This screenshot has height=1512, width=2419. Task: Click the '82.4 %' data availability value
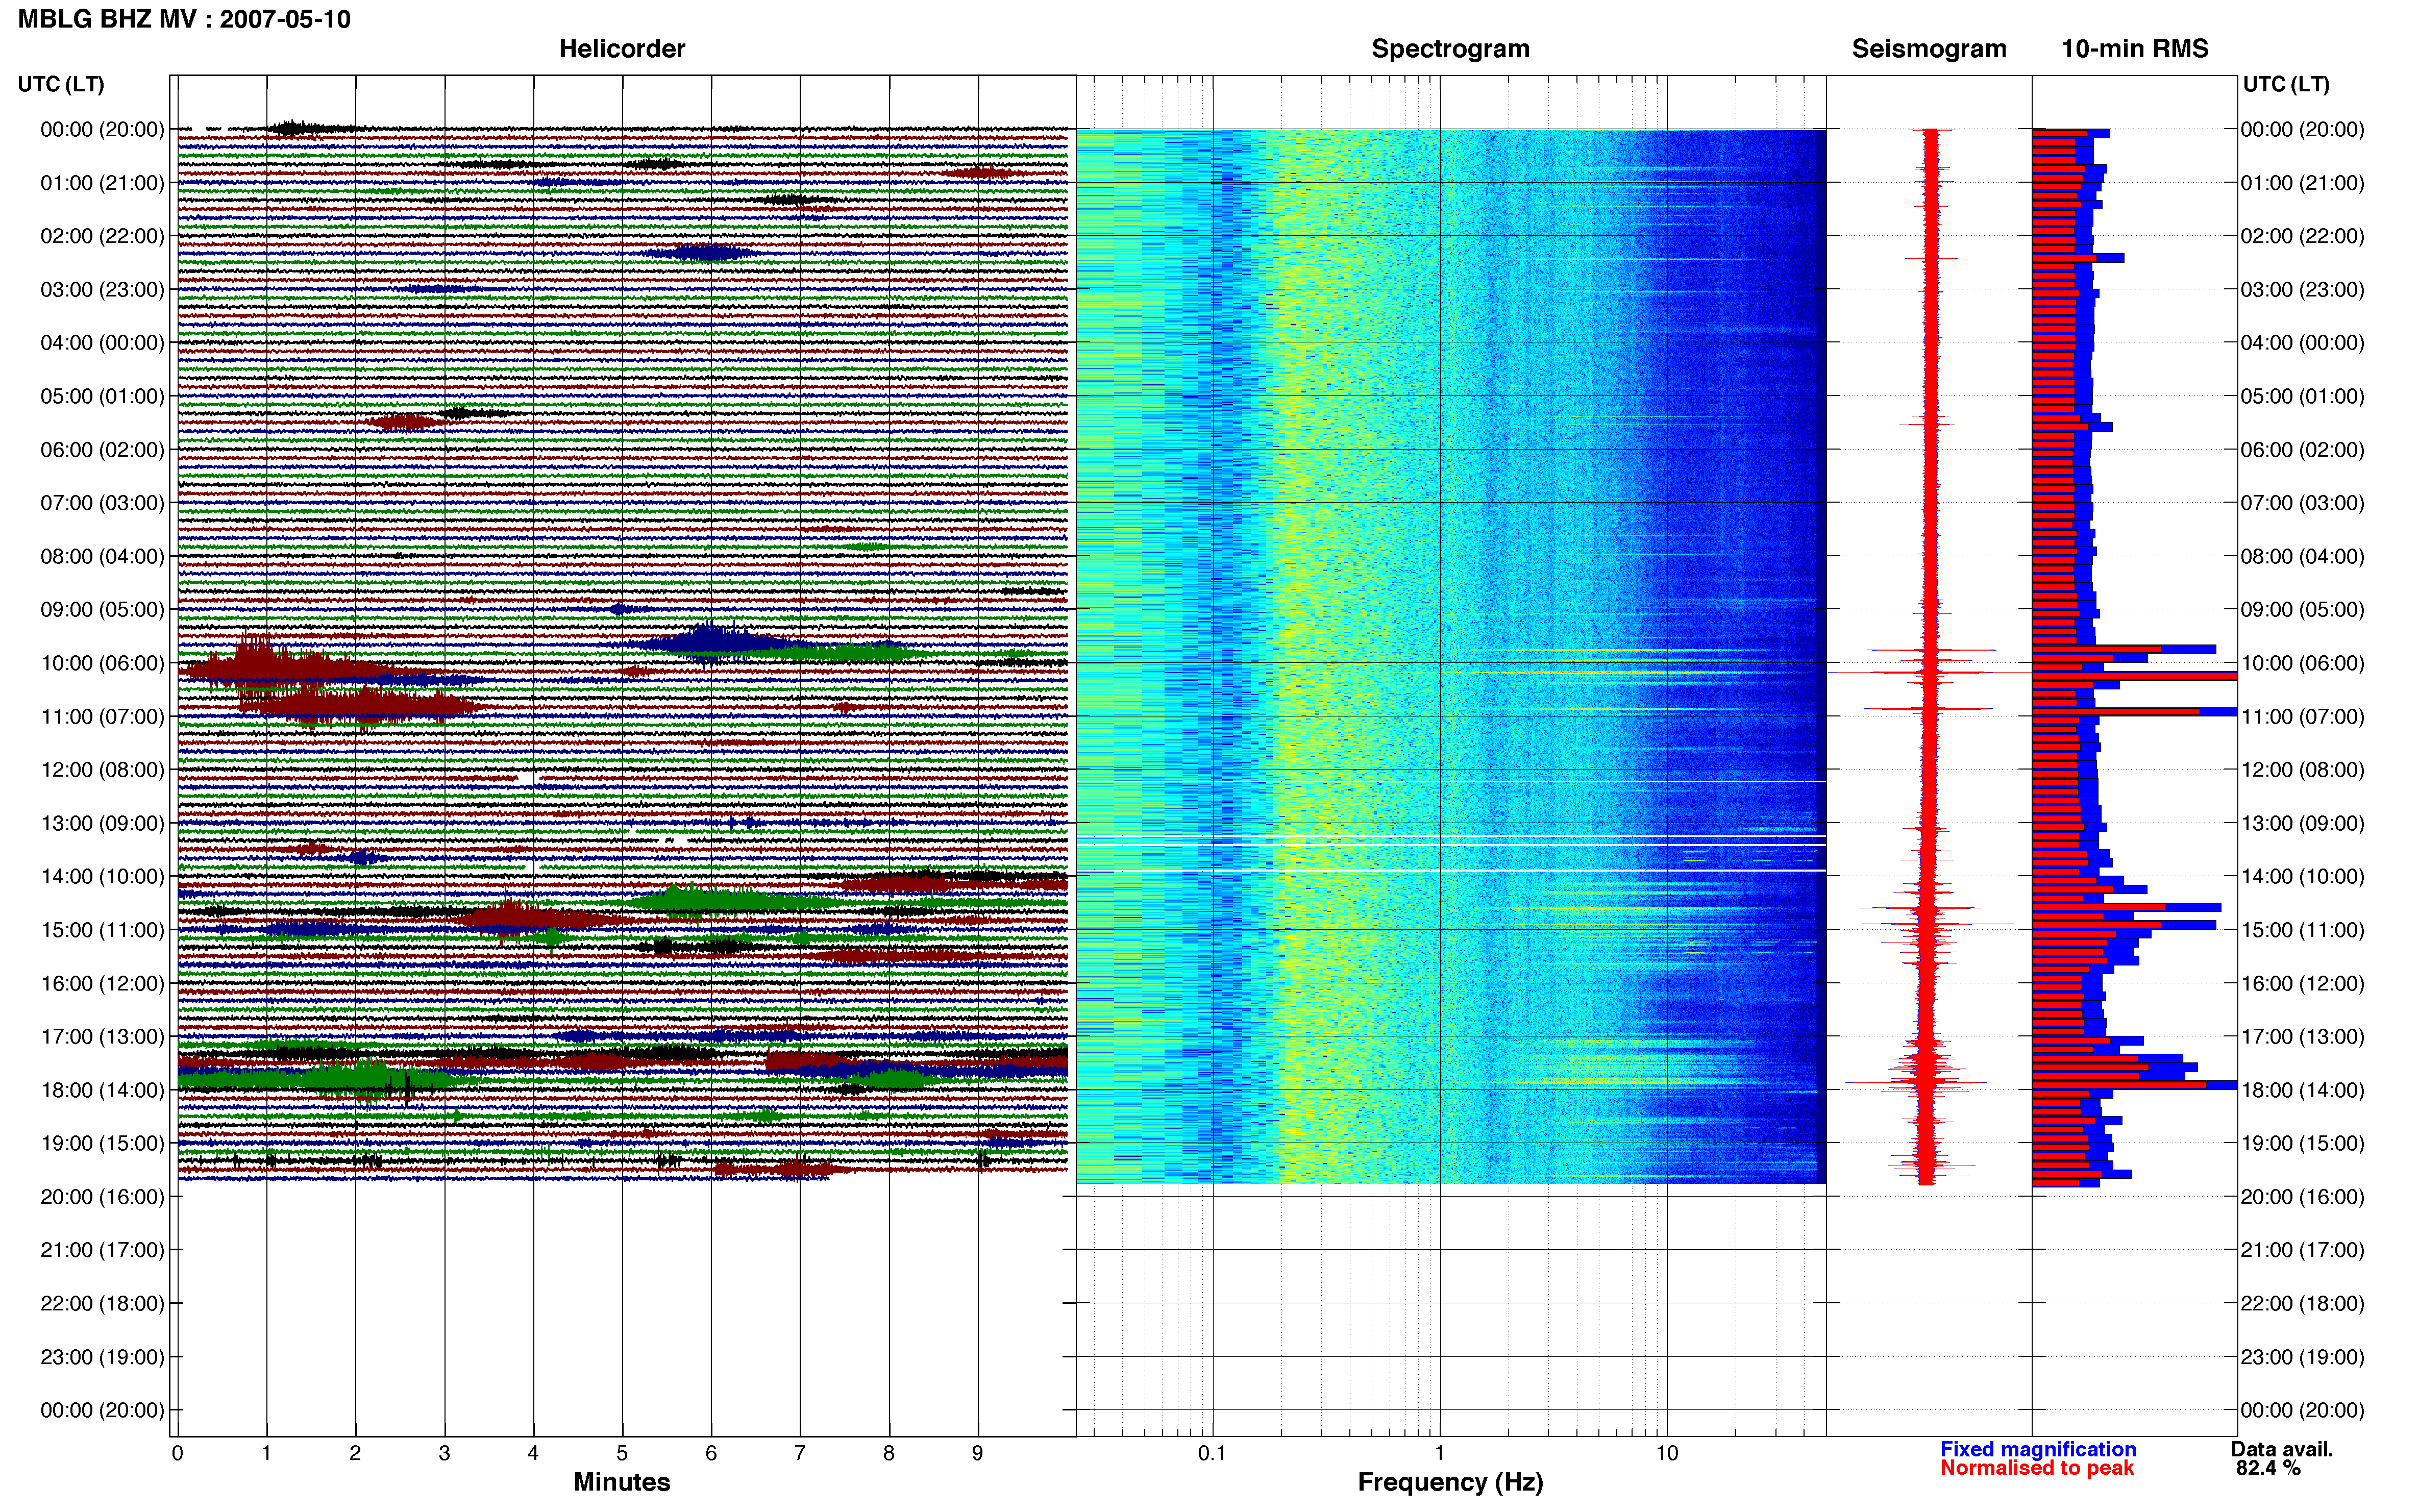coord(2268,1468)
